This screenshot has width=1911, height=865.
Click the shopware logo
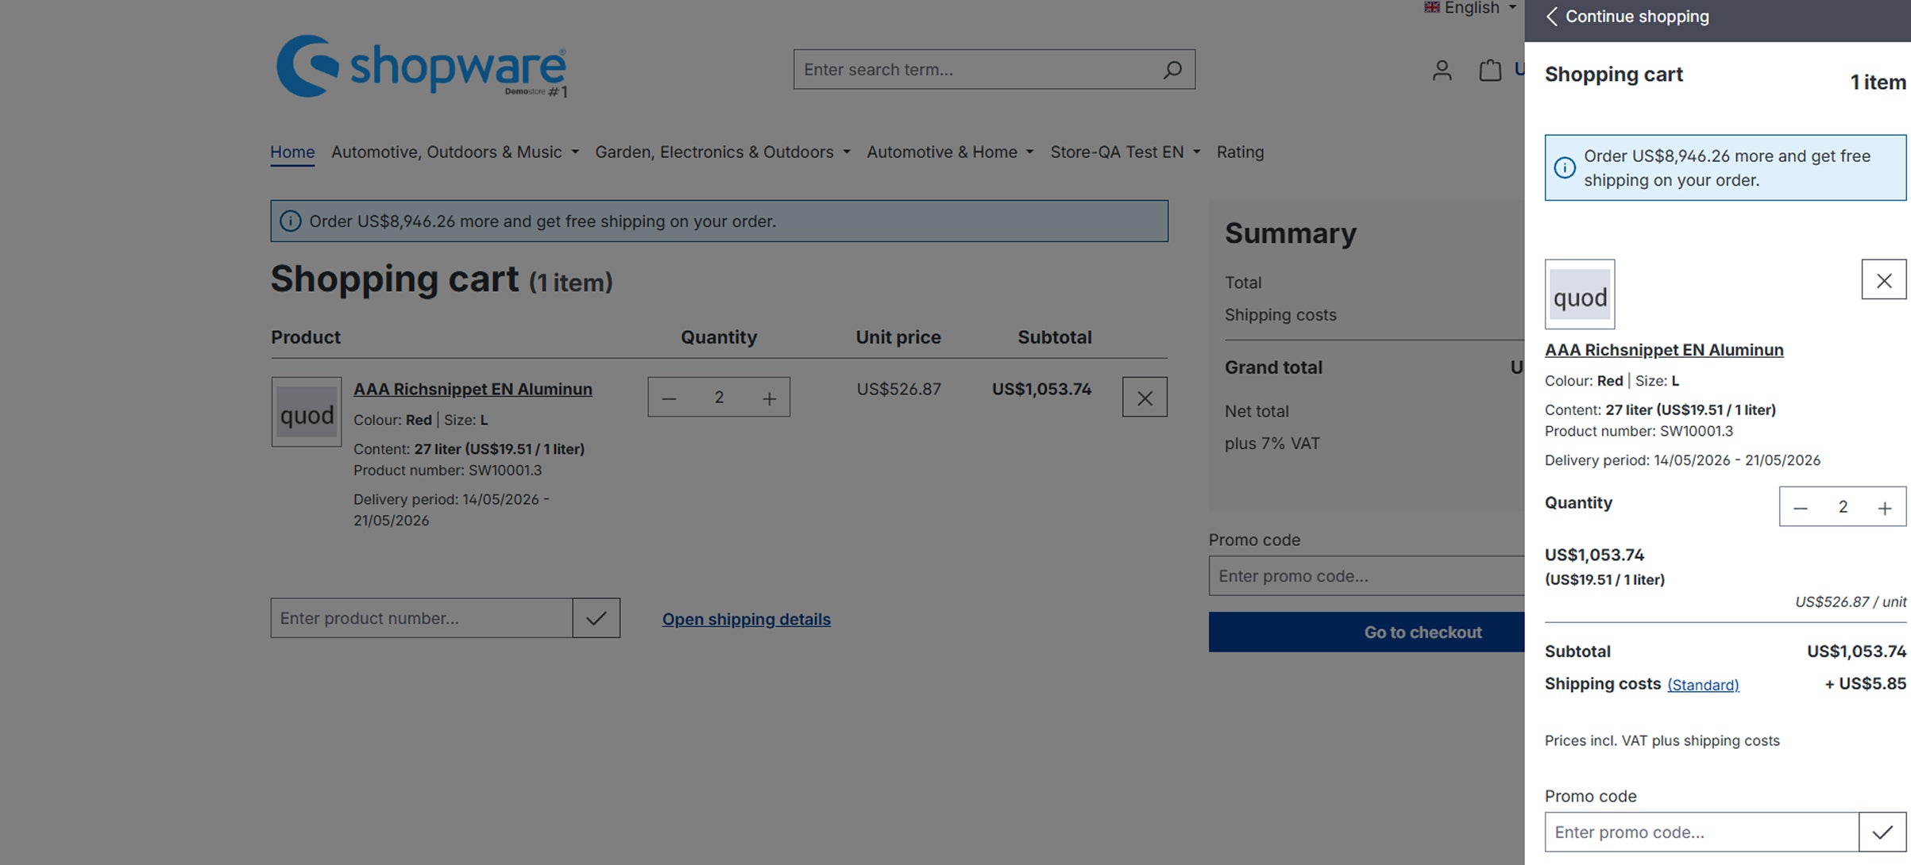tap(422, 67)
